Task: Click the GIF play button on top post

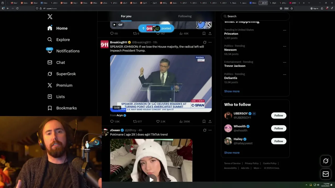Action: 114,25
